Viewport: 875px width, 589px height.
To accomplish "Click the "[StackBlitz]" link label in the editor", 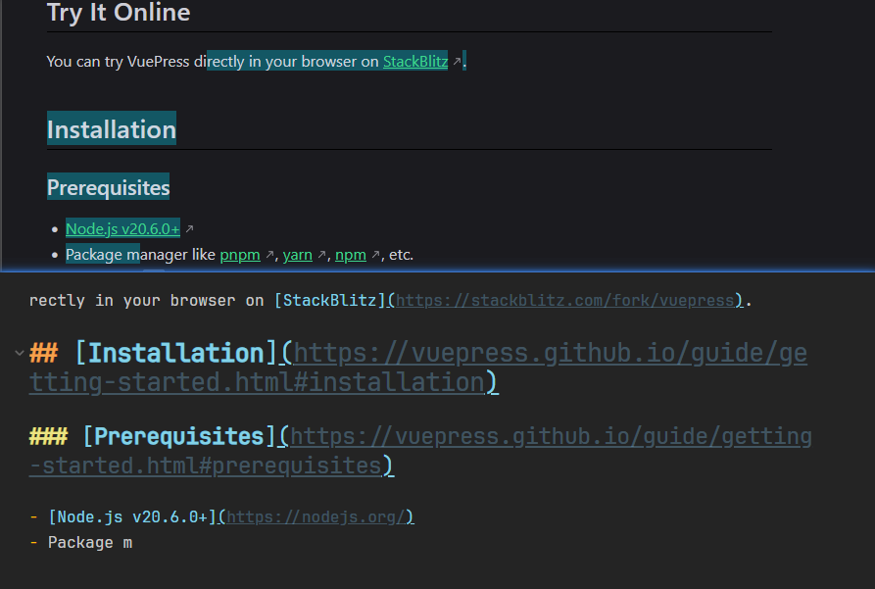I will (330, 300).
